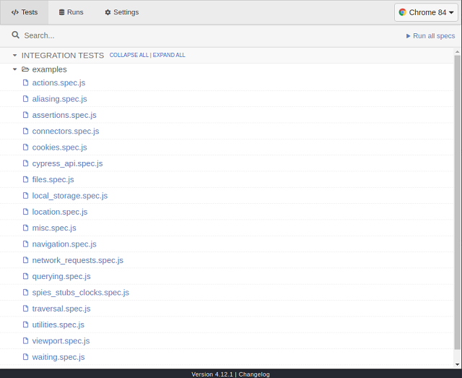Viewport: 462px width, 378px height.
Task: Open the Settings tab
Action: tap(122, 12)
